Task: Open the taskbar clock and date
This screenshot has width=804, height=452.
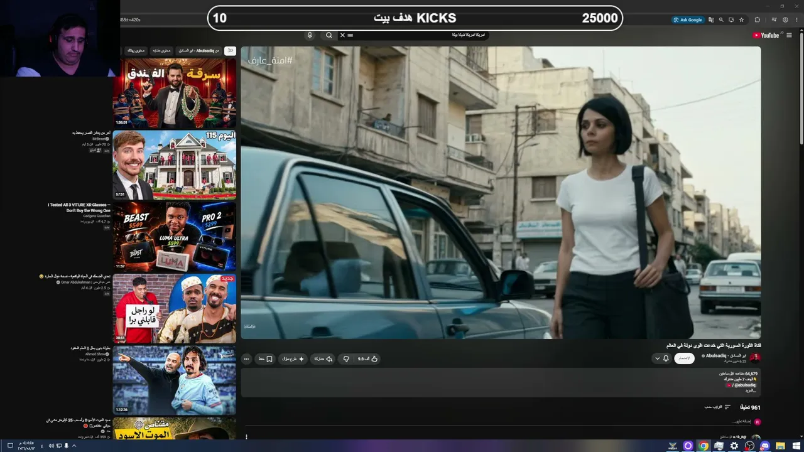Action: coord(26,446)
